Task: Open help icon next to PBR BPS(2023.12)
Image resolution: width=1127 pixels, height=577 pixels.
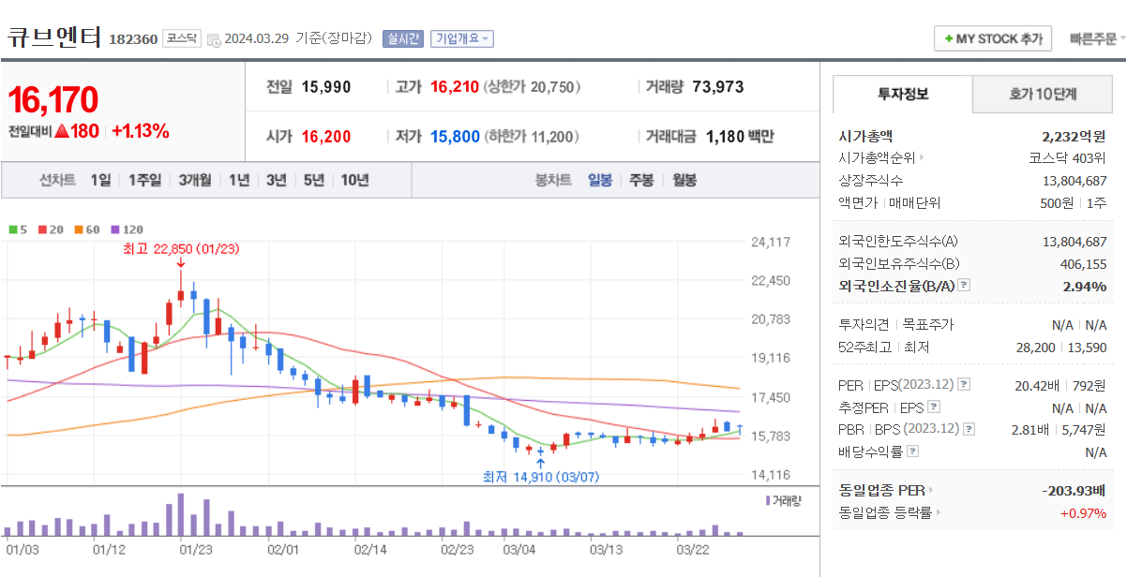Action: pyautogui.click(x=969, y=429)
